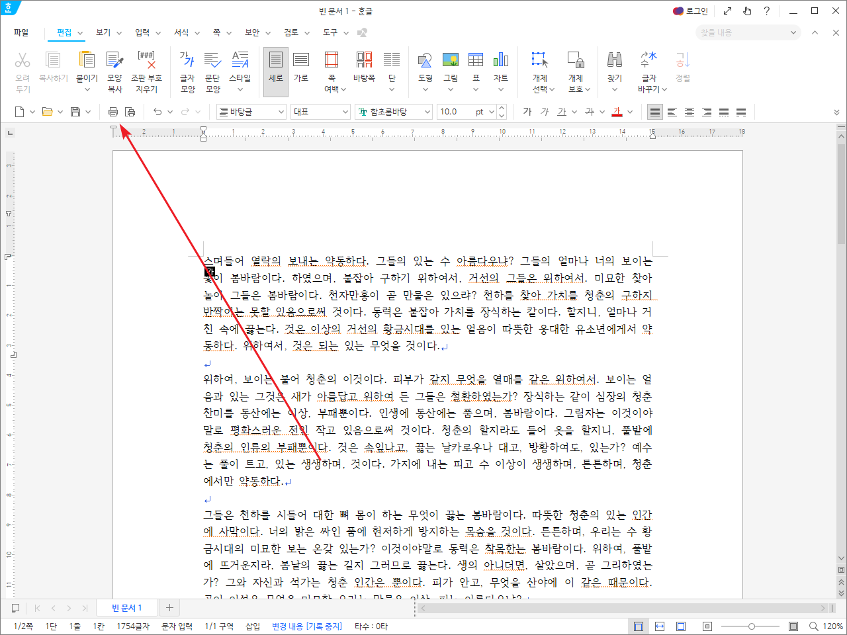
Task: Click 조판 부호 지우기 icon
Action: coord(146,60)
